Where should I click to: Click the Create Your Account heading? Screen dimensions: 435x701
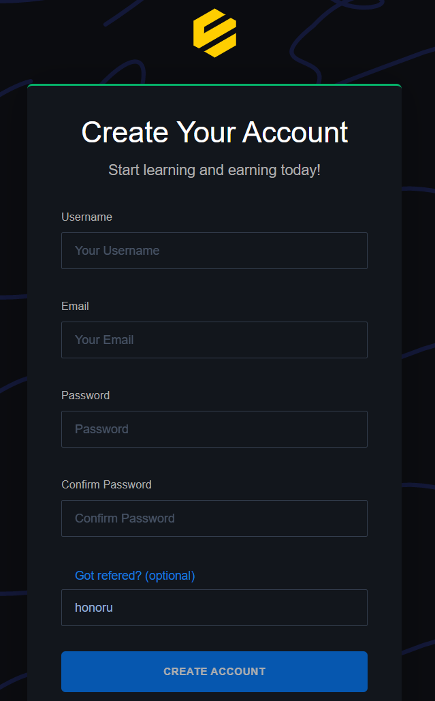coord(214,132)
